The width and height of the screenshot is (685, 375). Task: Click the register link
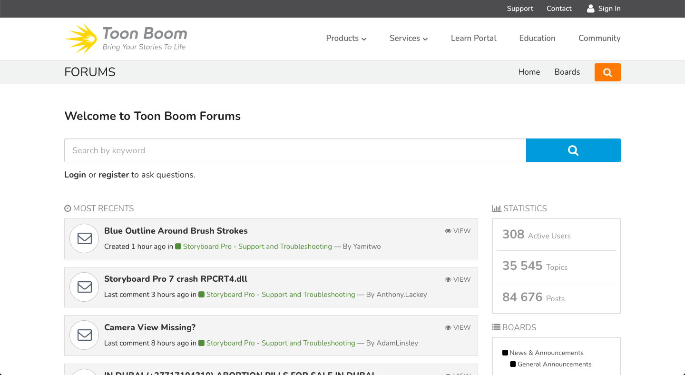coord(114,175)
